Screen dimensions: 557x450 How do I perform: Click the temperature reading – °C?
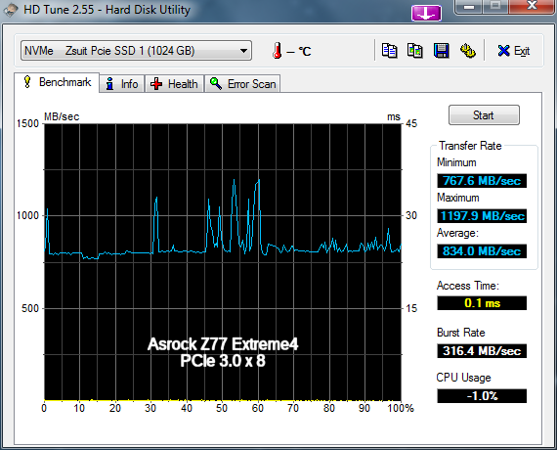299,51
